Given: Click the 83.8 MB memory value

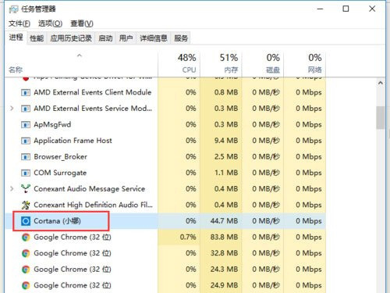Looking at the screenshot, I should [224, 238].
